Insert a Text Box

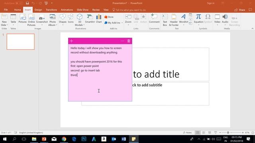coord(165,20)
